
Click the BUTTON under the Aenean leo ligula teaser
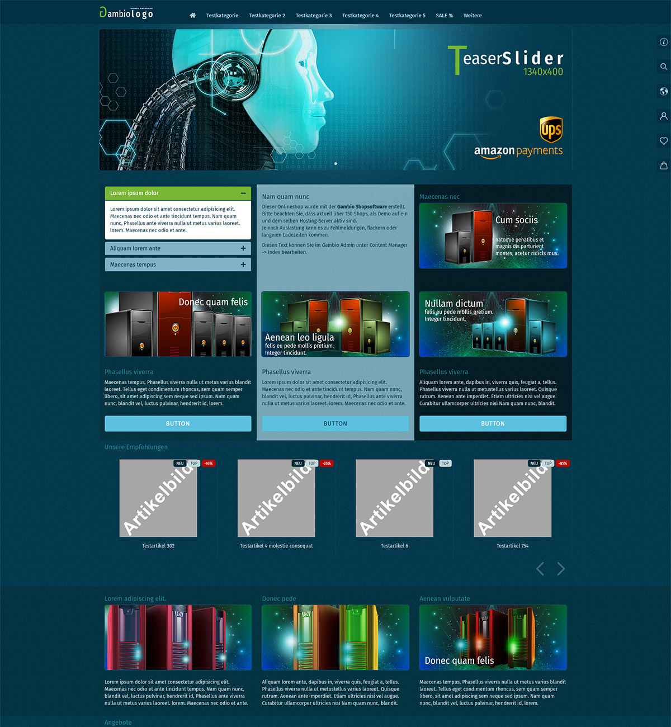(335, 423)
